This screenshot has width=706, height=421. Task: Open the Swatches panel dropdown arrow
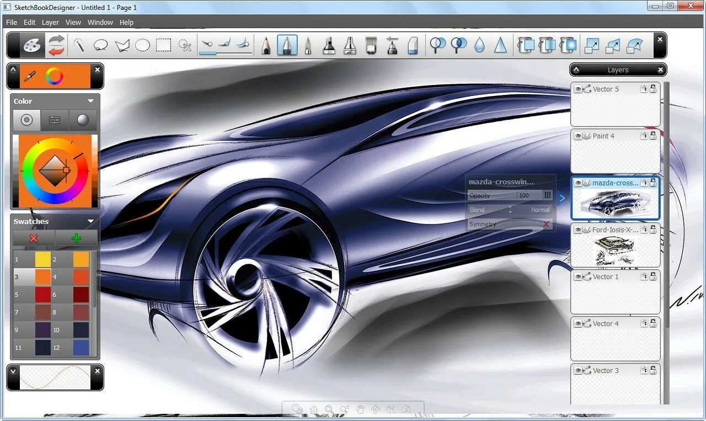[90, 221]
